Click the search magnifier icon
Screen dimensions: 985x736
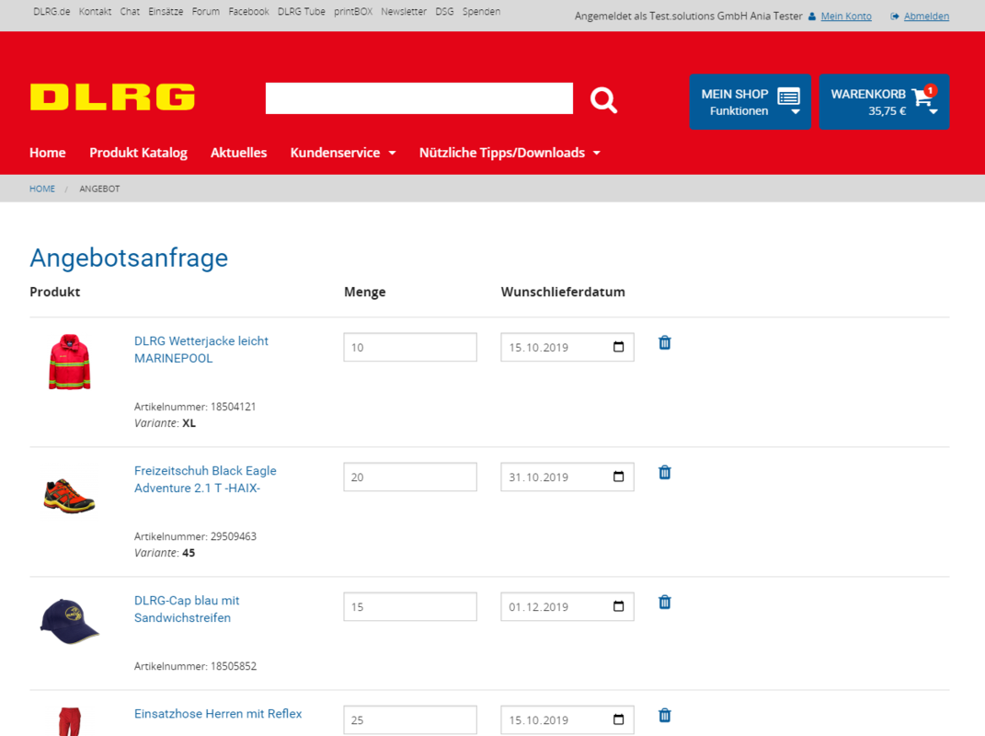pos(603,99)
